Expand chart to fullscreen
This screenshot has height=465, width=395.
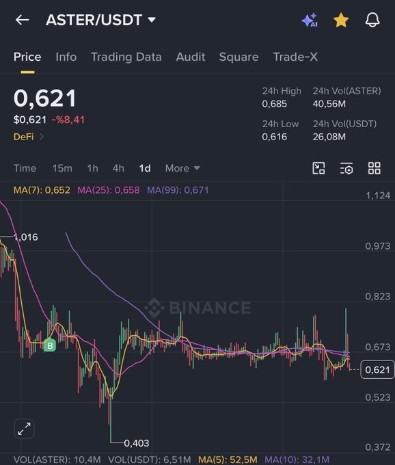pyautogui.click(x=24, y=429)
